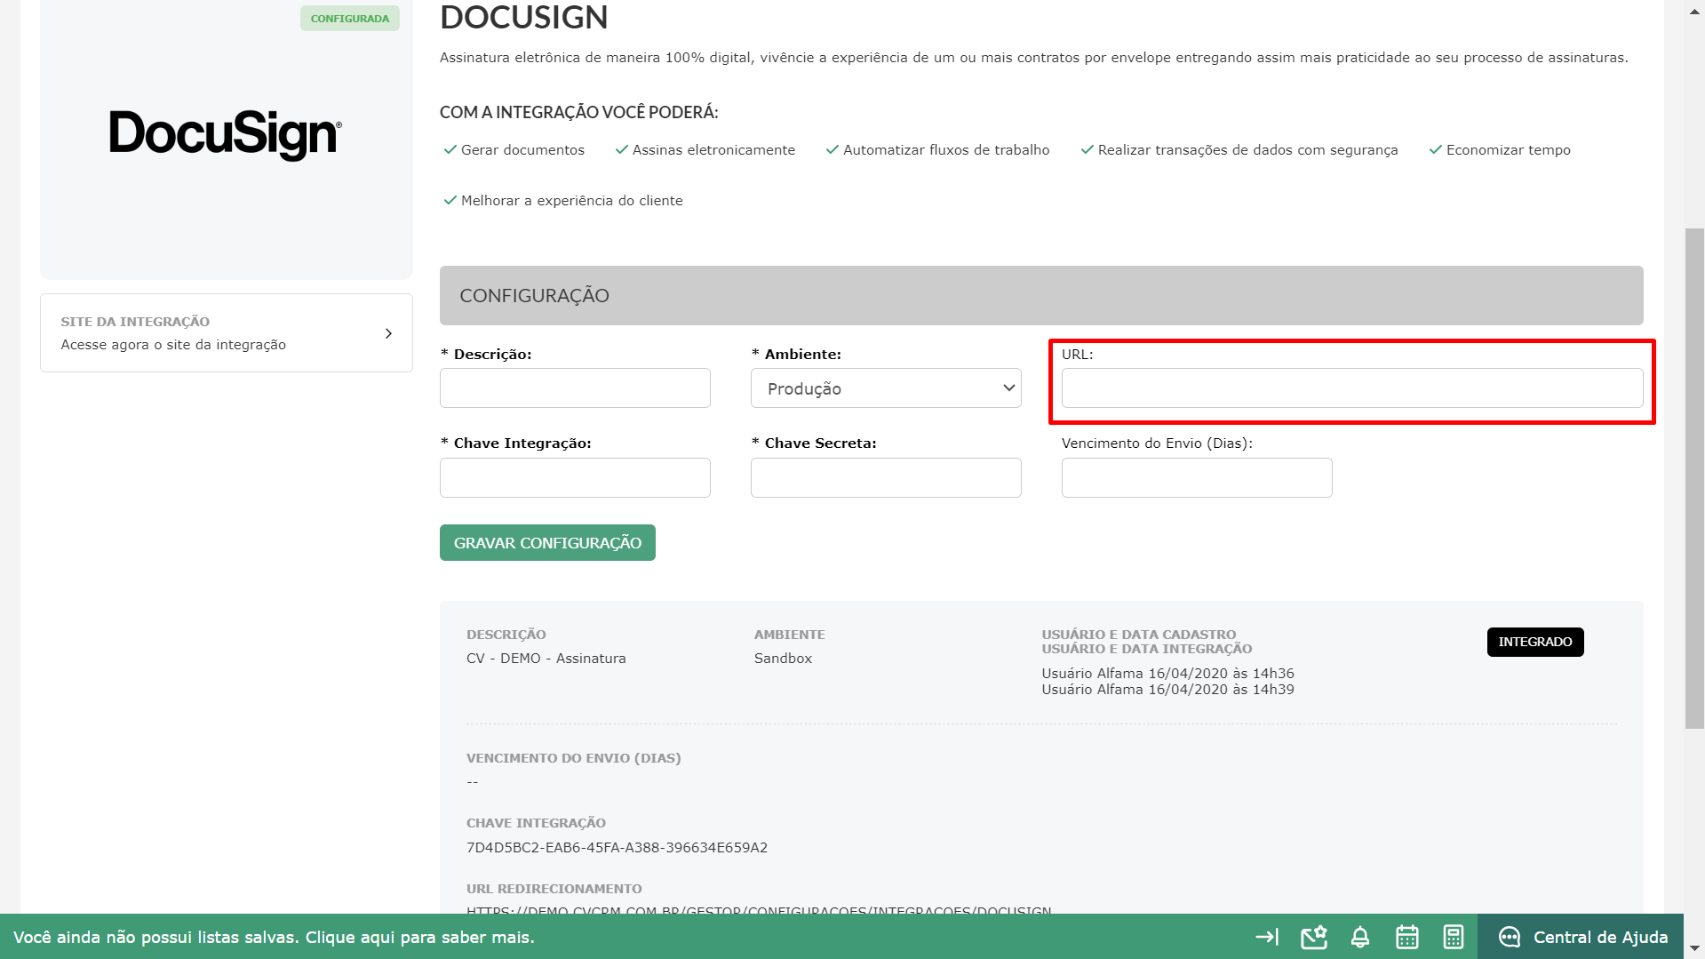Viewport: 1705px width, 959px height.
Task: Open the calculator icon in bottom bar
Action: click(x=1454, y=937)
